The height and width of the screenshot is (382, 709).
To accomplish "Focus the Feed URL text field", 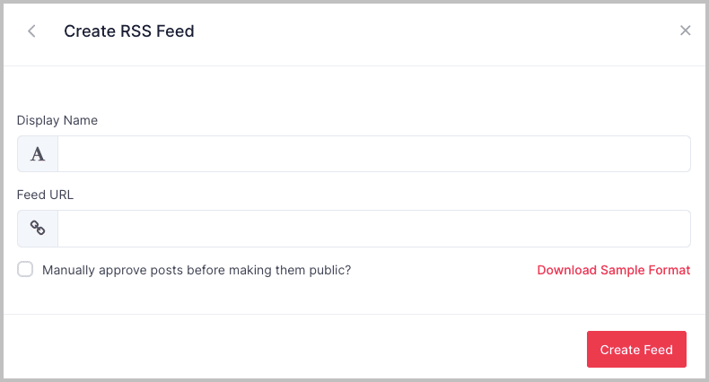I will pyautogui.click(x=373, y=229).
